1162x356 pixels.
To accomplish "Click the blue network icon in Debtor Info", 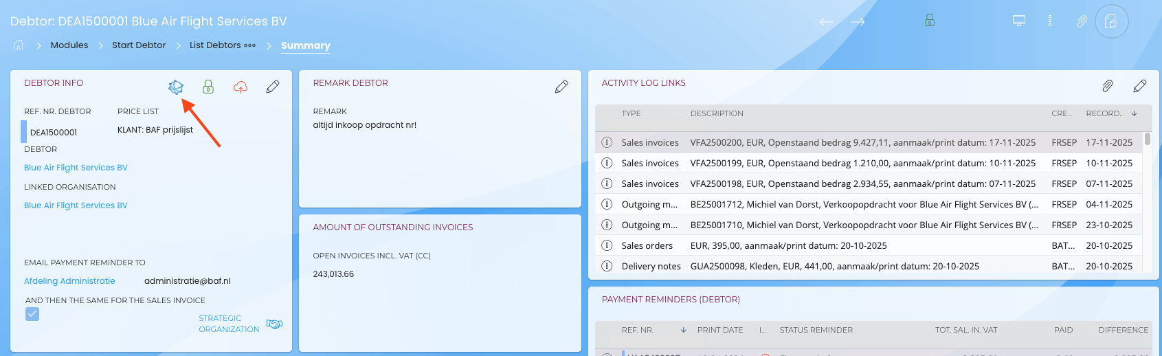I will point(176,87).
